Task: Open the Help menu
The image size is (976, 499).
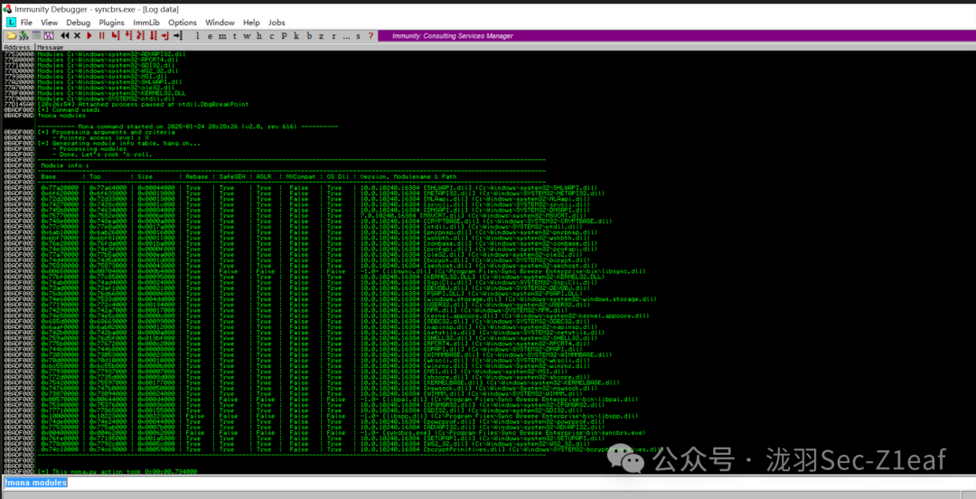Action: click(x=251, y=23)
